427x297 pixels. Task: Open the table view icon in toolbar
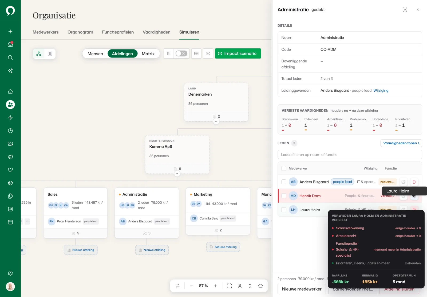click(x=196, y=53)
